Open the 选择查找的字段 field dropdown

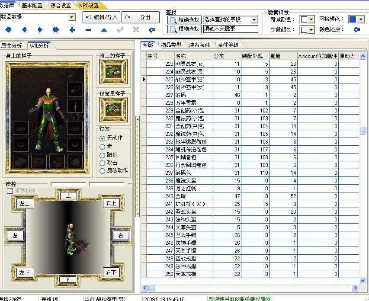tap(253, 19)
